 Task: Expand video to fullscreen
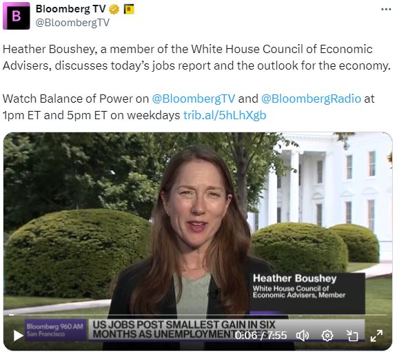click(x=376, y=336)
